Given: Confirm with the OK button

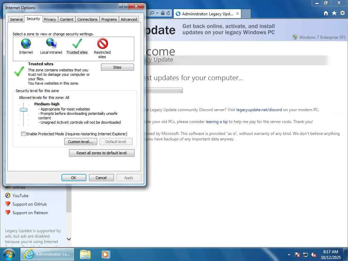Looking at the screenshot, I should pos(74,178).
